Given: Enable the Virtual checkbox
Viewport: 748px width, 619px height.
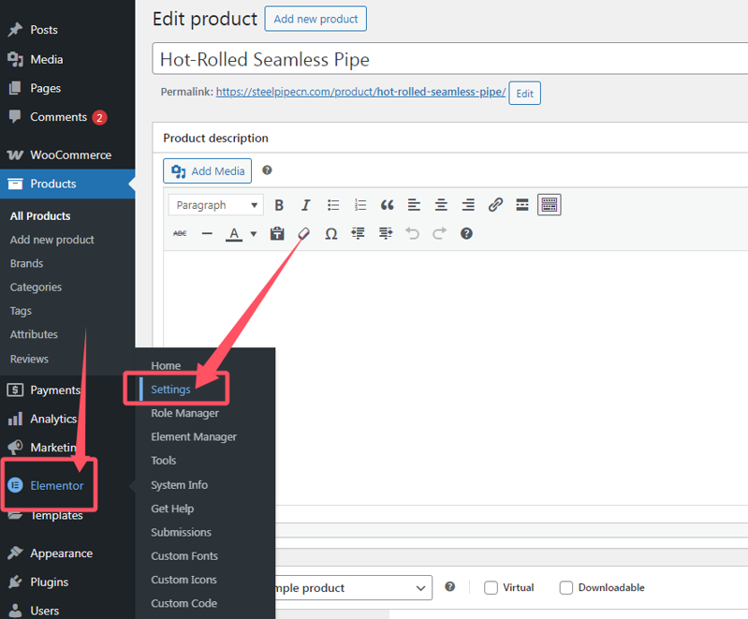Looking at the screenshot, I should 491,587.
